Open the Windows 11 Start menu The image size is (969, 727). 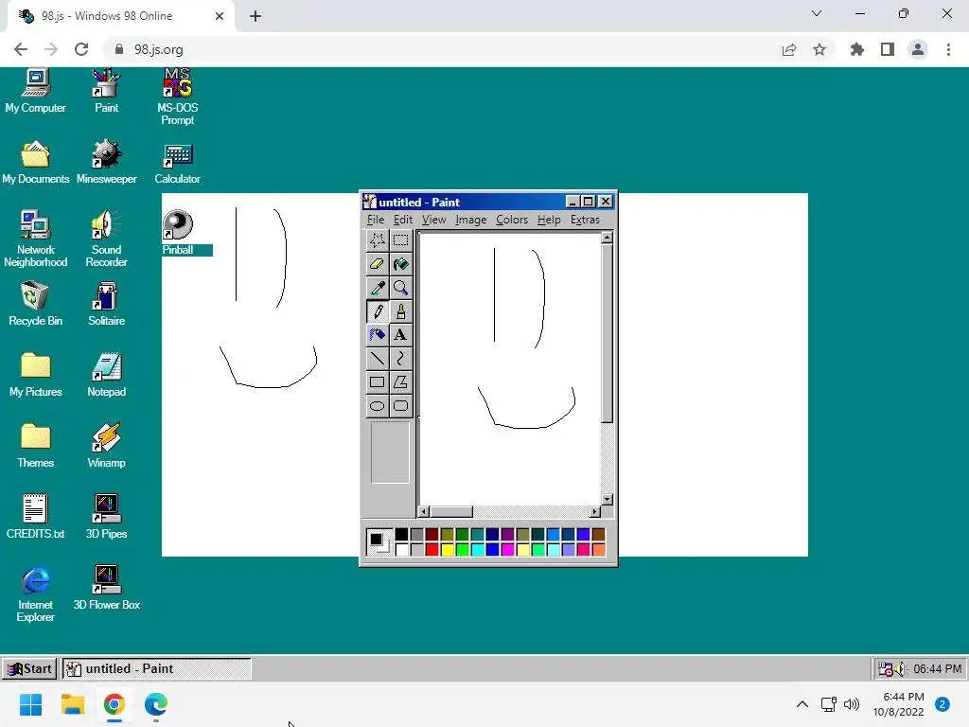coord(30,704)
